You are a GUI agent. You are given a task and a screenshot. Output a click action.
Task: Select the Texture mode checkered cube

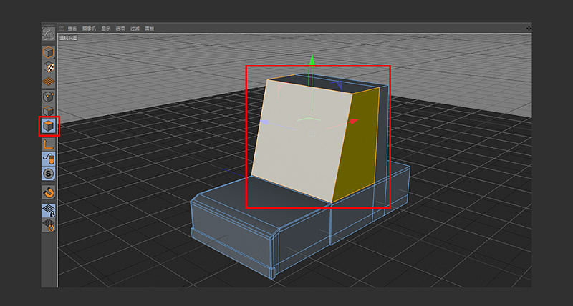pyautogui.click(x=49, y=67)
